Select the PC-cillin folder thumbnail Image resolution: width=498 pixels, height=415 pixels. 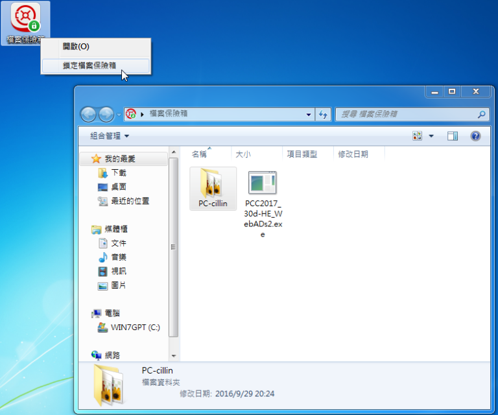[x=213, y=189]
